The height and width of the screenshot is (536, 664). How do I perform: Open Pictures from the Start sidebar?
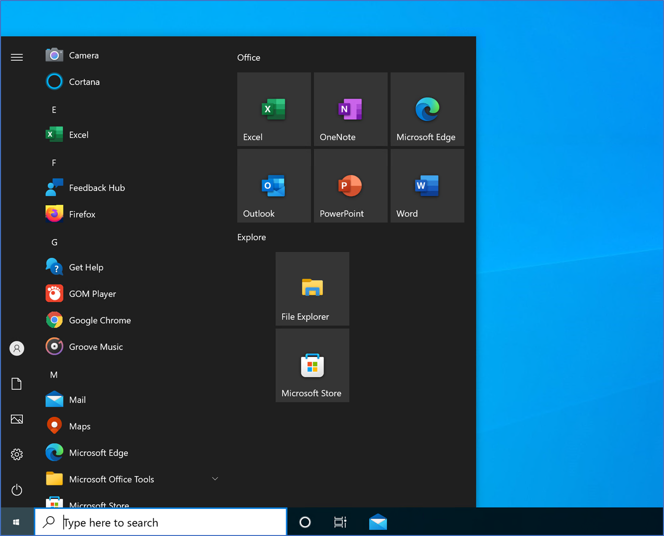(x=17, y=419)
